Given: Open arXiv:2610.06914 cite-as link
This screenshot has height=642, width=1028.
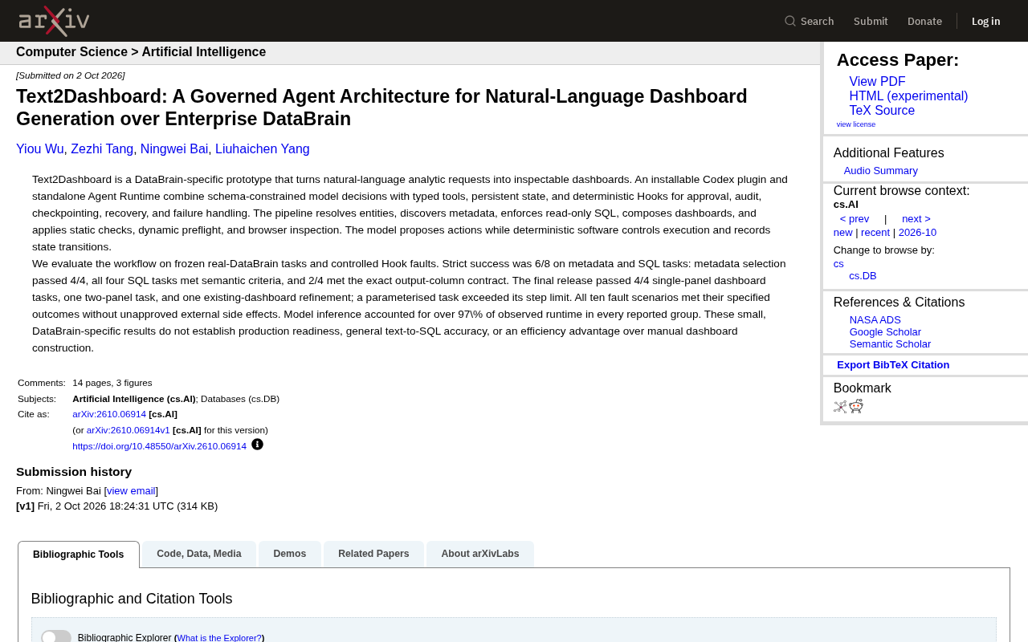Looking at the screenshot, I should point(109,414).
